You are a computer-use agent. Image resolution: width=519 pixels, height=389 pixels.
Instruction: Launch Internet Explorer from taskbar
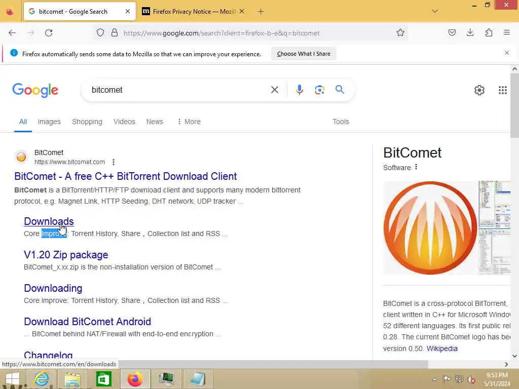tap(42, 379)
